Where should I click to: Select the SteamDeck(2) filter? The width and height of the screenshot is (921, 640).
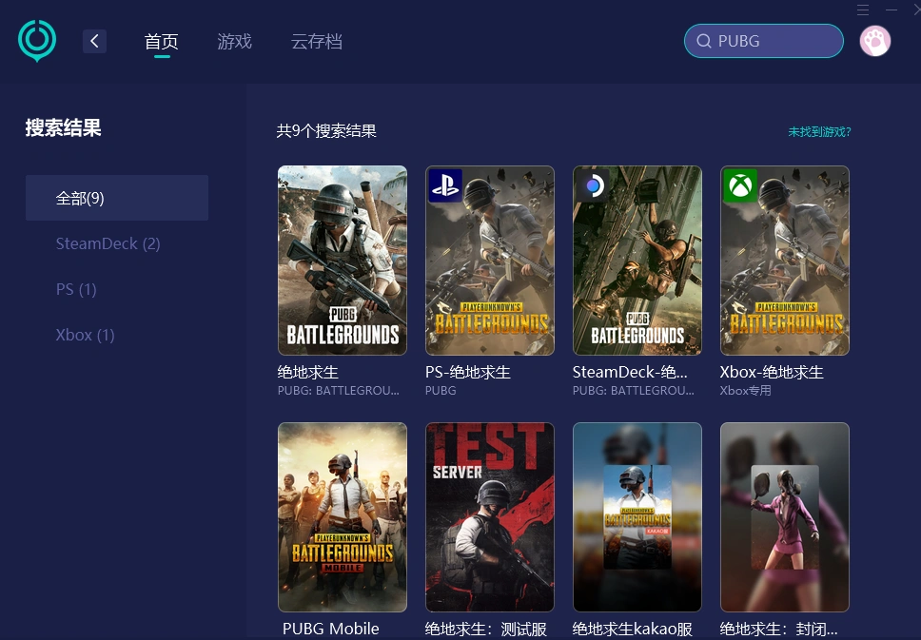(108, 243)
